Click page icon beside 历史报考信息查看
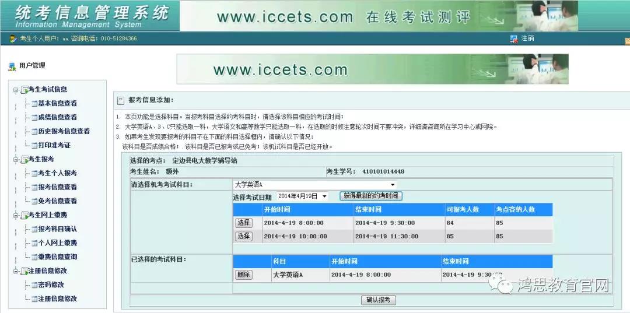The width and height of the screenshot is (630, 313). [x=34, y=132]
